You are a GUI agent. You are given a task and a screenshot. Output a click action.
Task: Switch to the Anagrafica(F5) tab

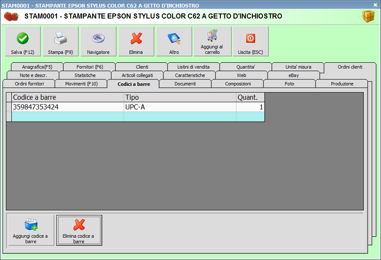37,67
